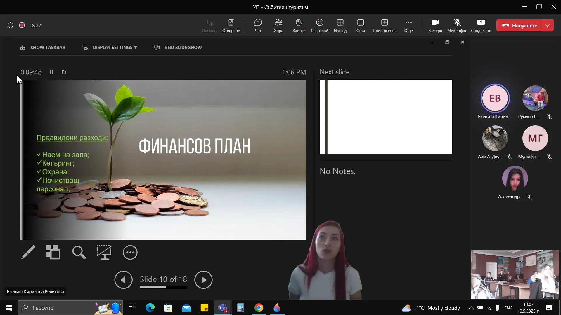Select participant Румяна Г. avatar

(535, 98)
